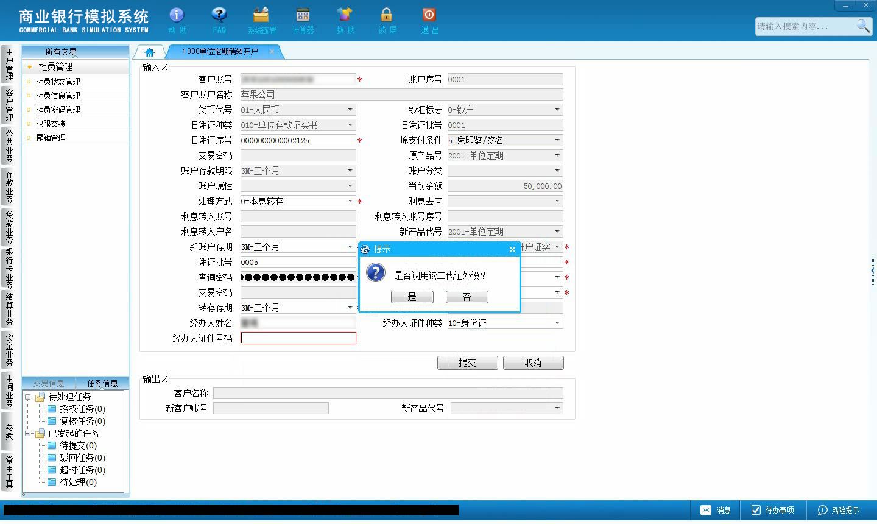Close the 提示 dialog with X
This screenshot has width=877, height=524.
tap(512, 249)
